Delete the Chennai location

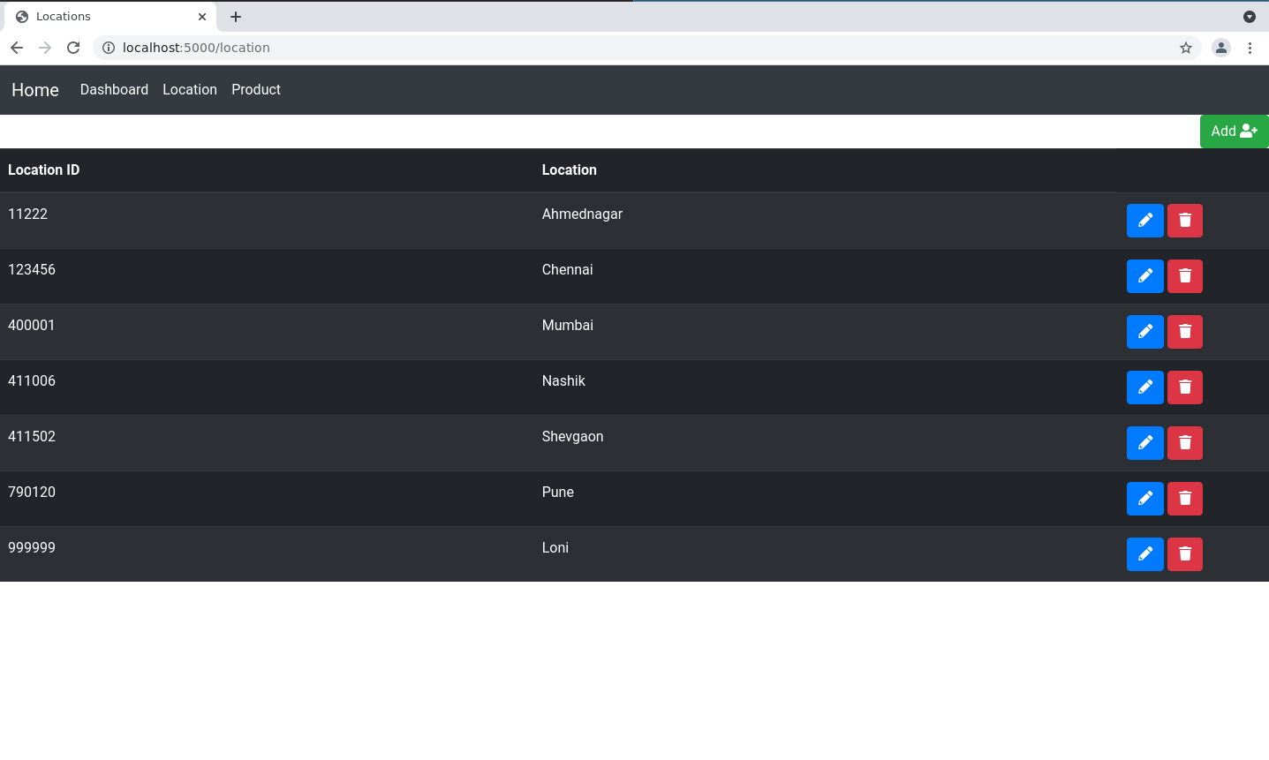coord(1184,275)
